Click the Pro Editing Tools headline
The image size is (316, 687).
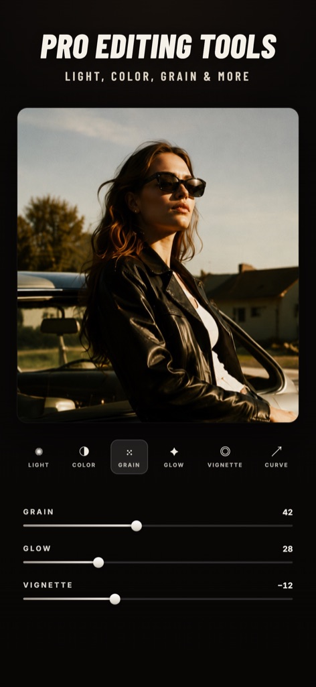(158, 46)
